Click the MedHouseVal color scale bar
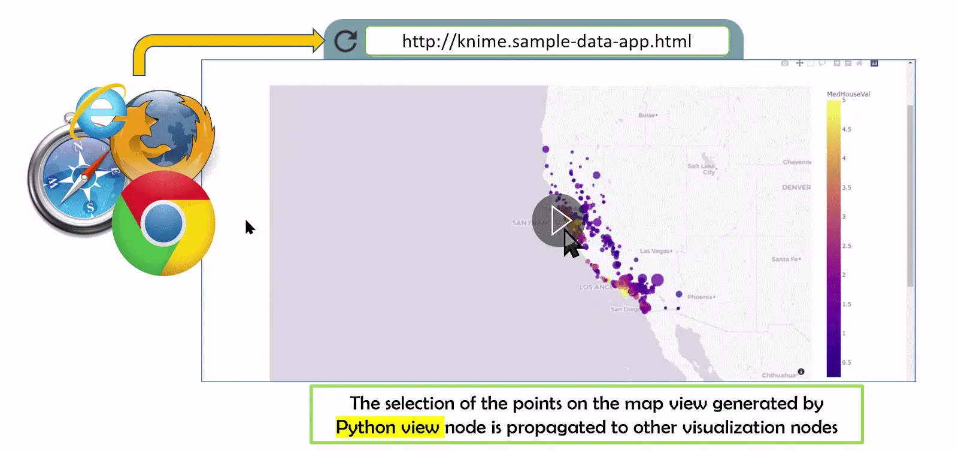 point(833,238)
